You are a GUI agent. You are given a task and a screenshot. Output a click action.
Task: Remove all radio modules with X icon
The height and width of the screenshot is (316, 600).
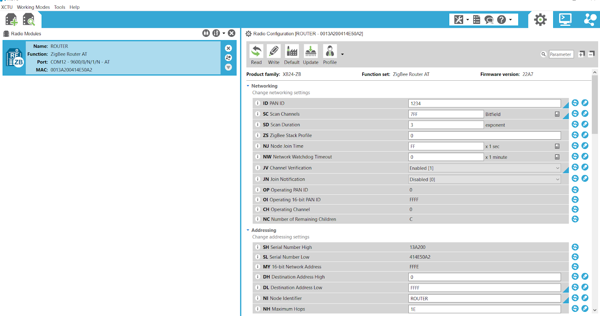click(x=232, y=33)
